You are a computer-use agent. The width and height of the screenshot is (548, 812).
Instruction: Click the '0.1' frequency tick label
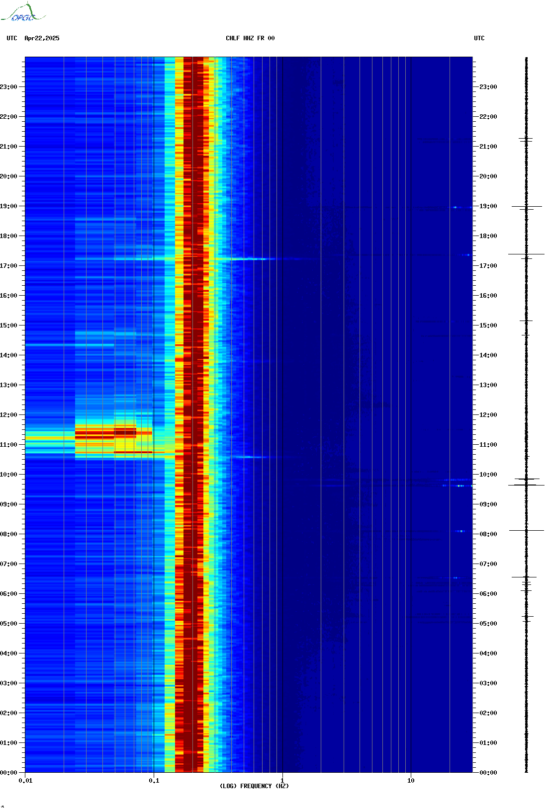click(154, 781)
